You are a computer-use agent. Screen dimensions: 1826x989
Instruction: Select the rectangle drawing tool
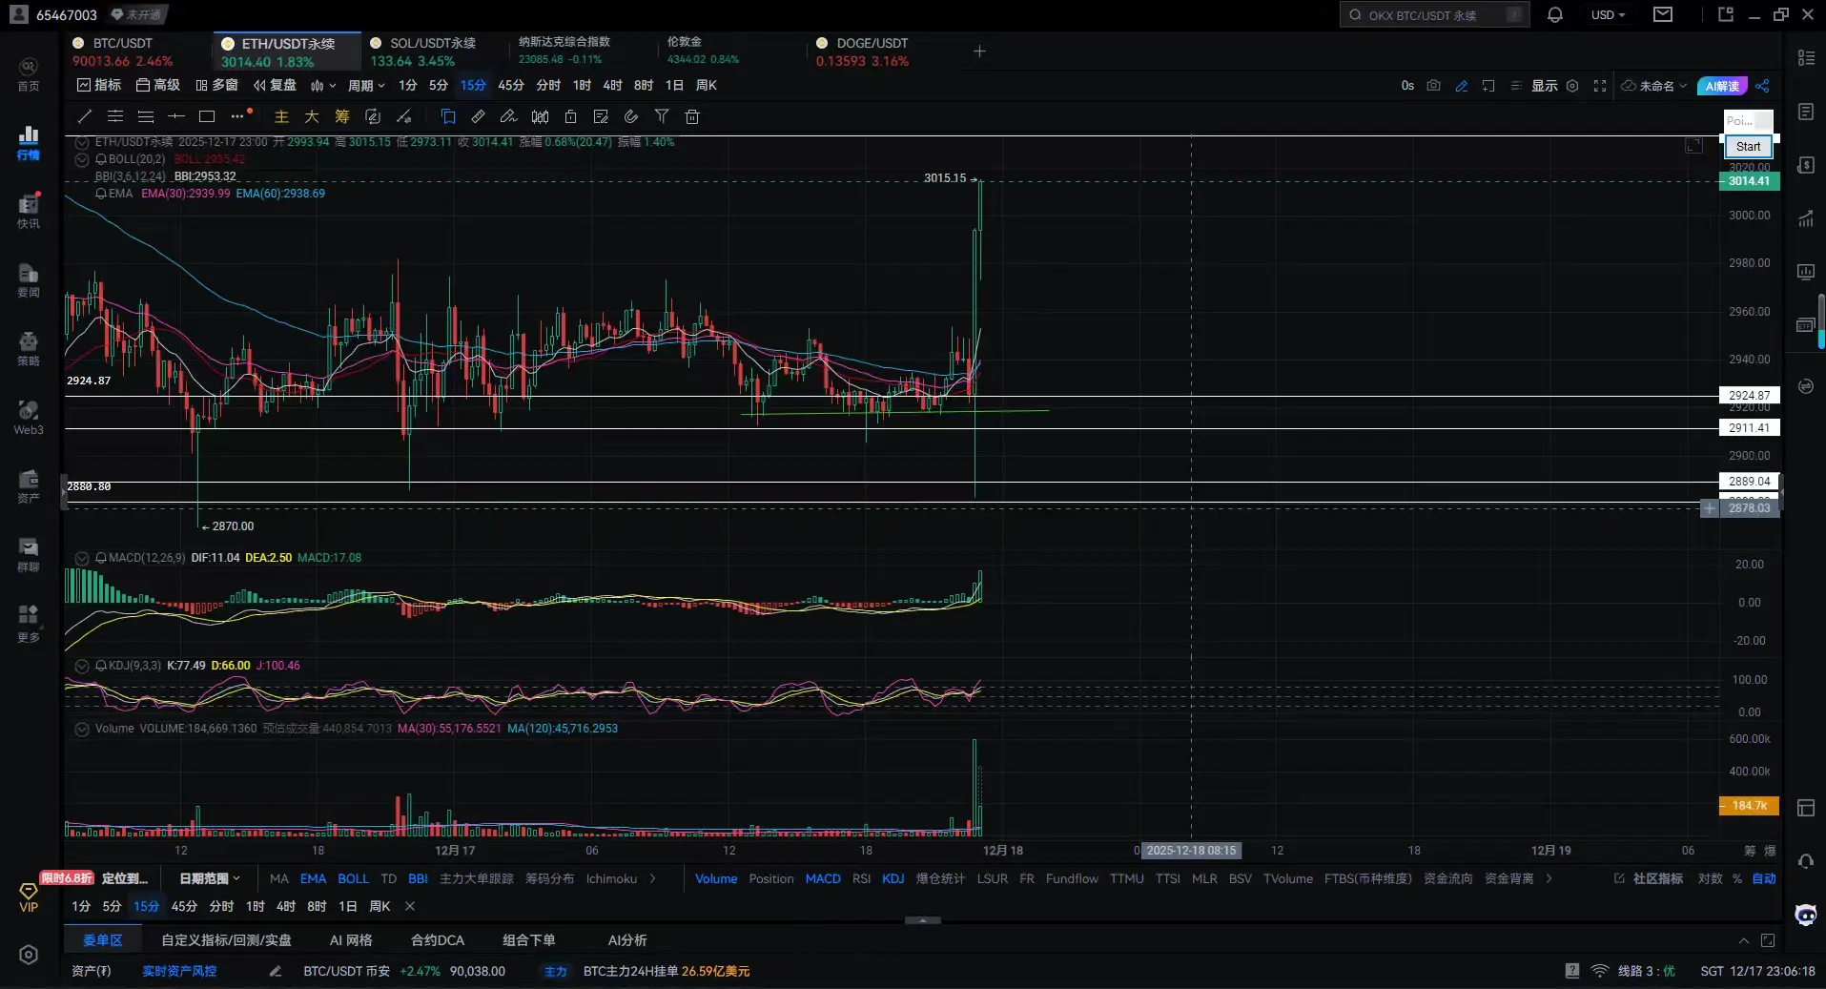coord(207,116)
